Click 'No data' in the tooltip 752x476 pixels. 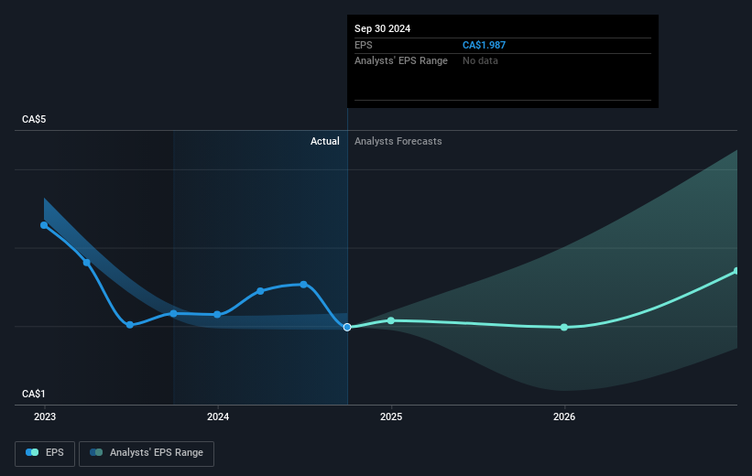click(480, 61)
